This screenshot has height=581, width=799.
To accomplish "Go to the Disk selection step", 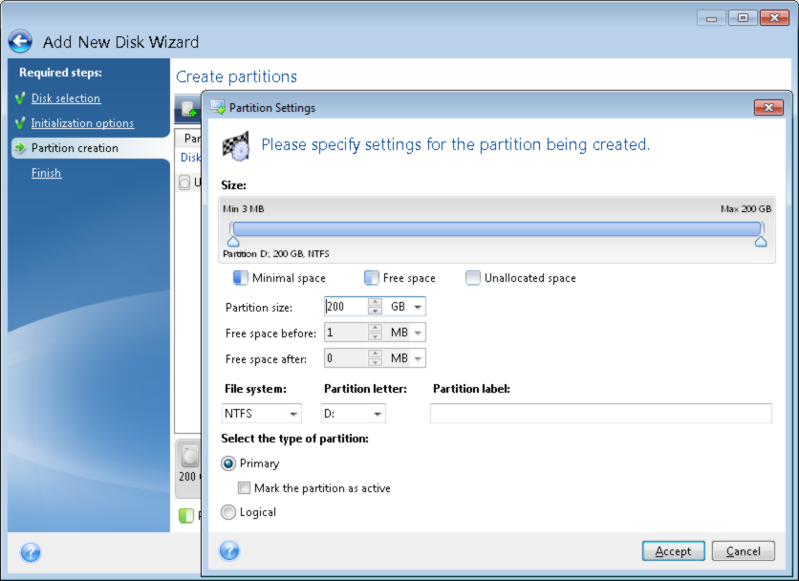I will coord(65,98).
